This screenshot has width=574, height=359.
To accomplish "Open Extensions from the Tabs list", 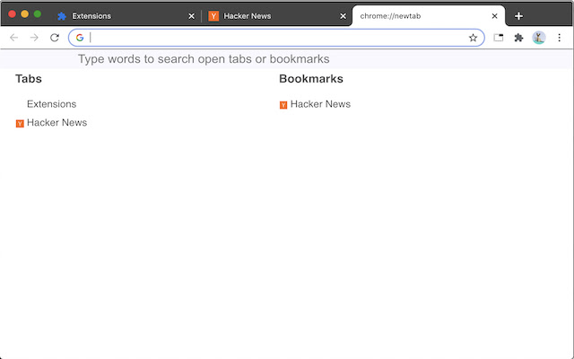I will [x=51, y=104].
